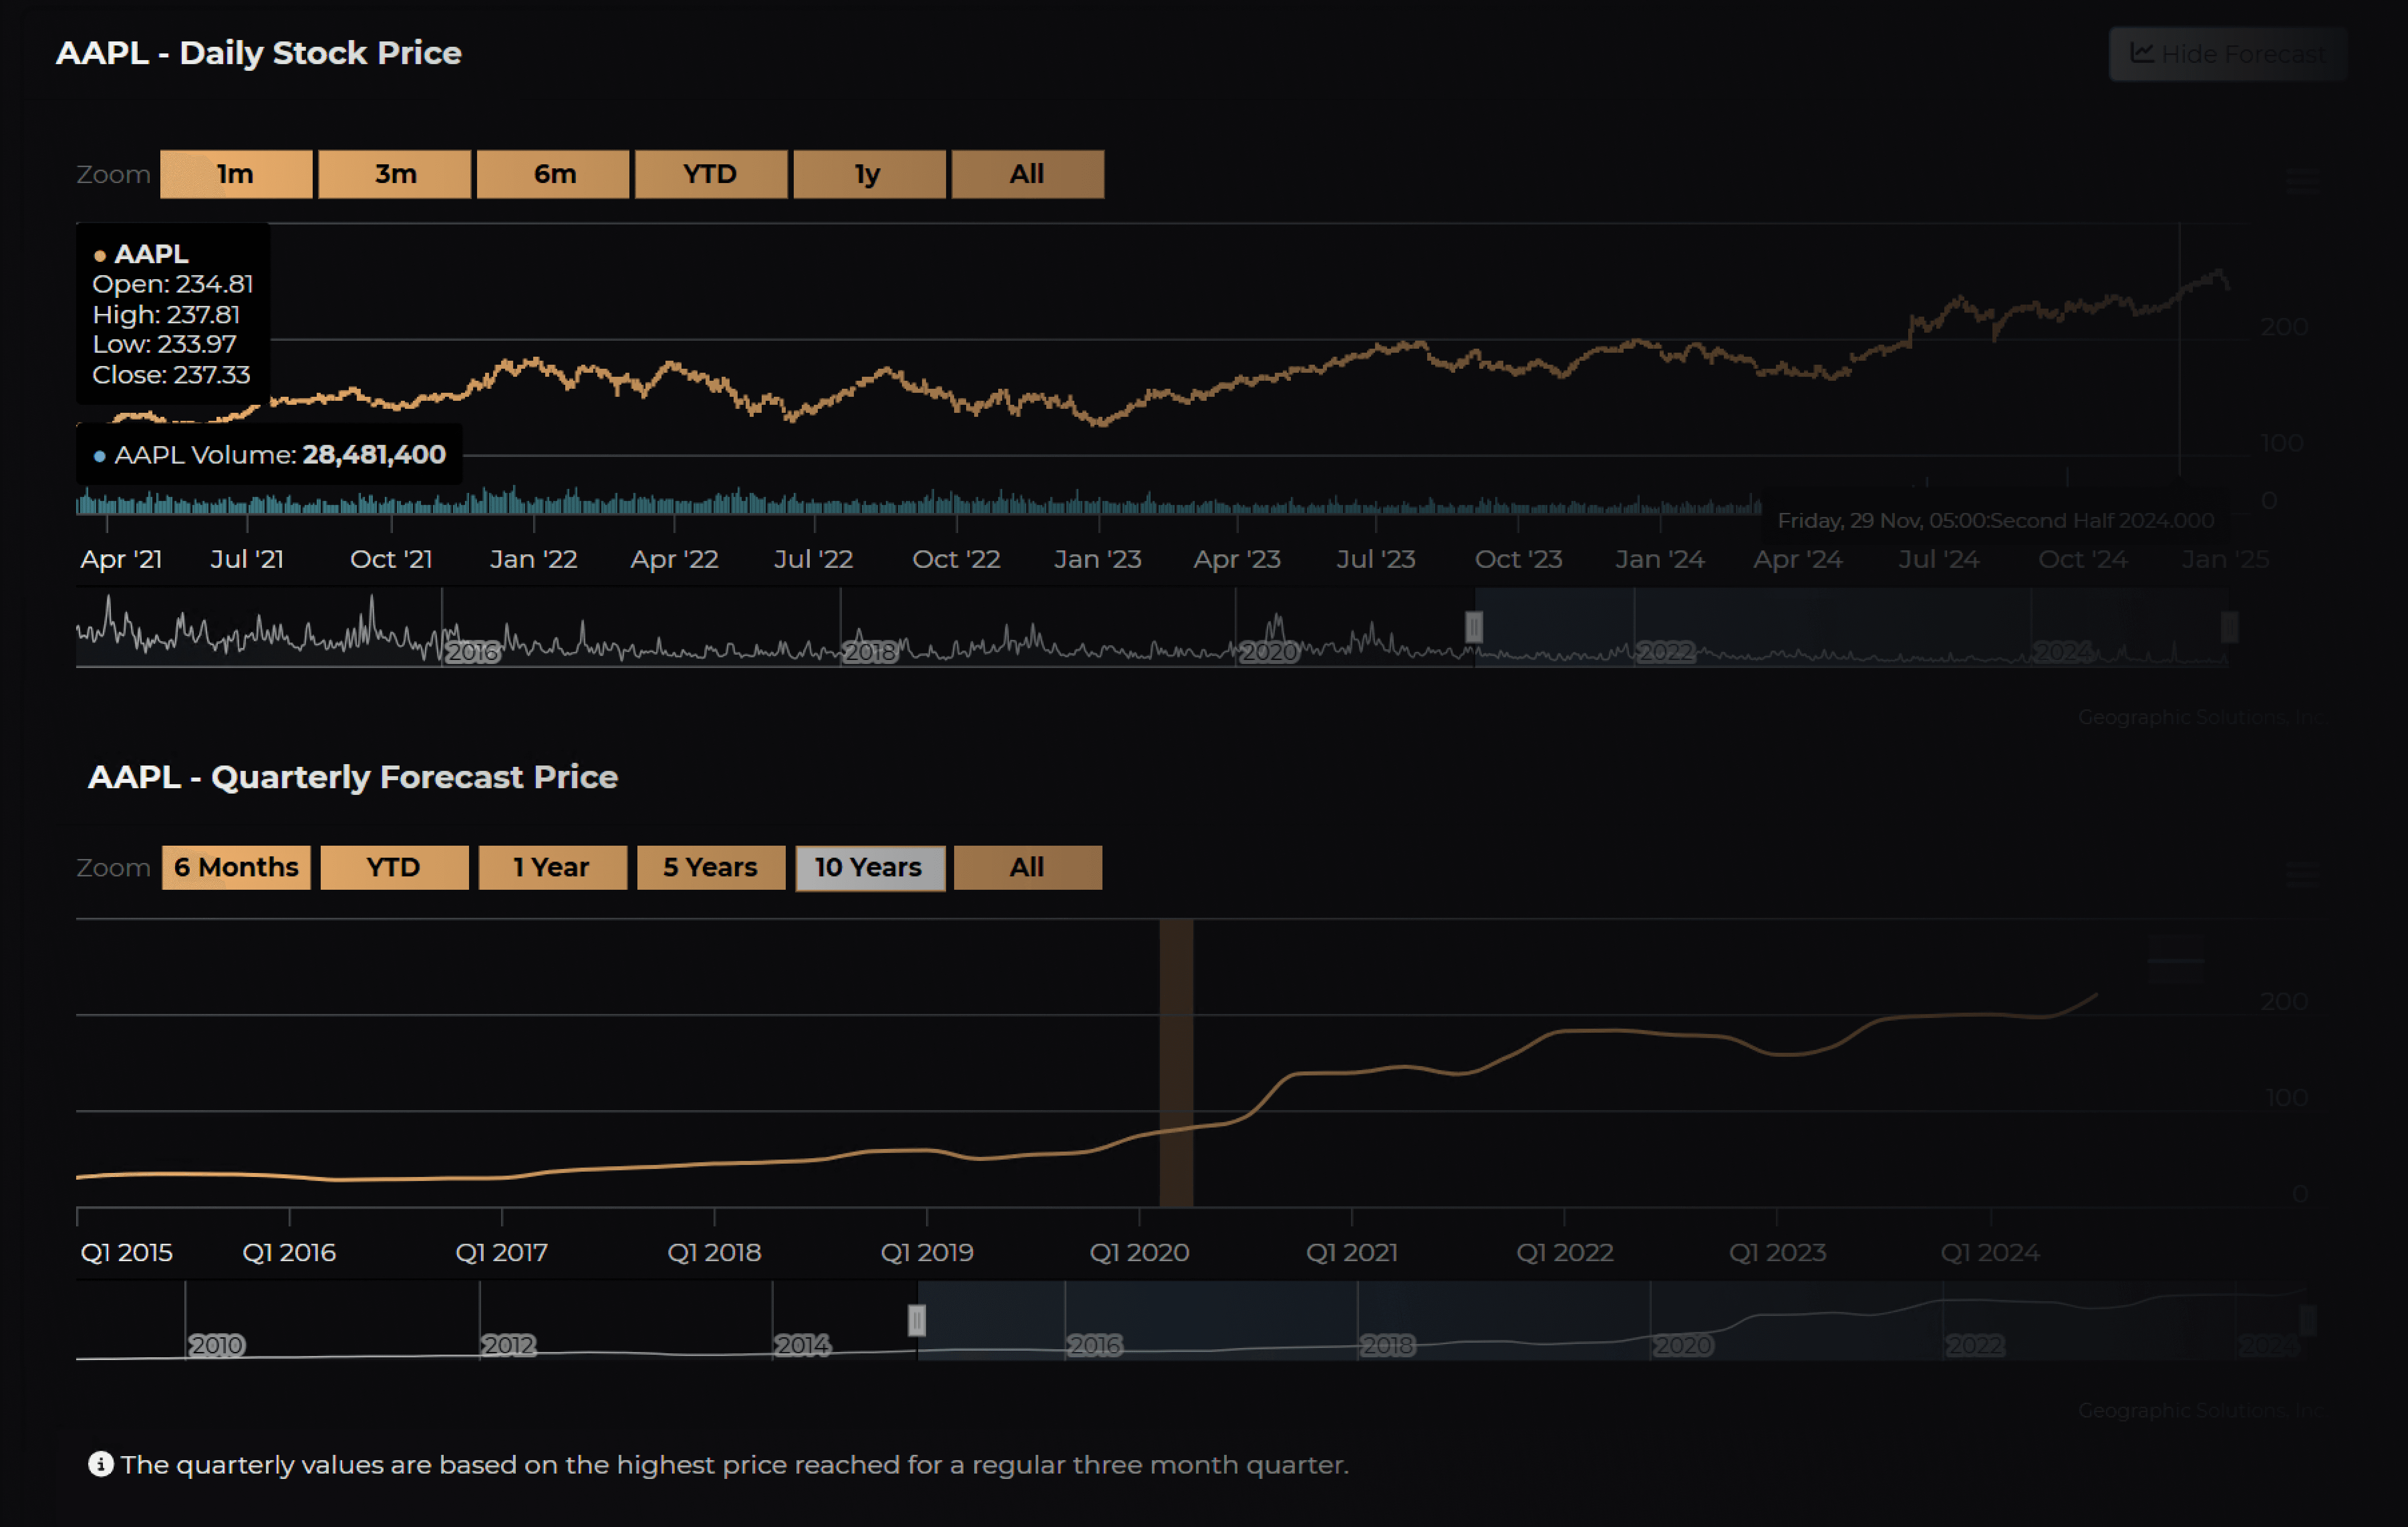Viewport: 2408px width, 1527px height.
Task: Set daily chart zoom to 6m
Action: (553, 174)
